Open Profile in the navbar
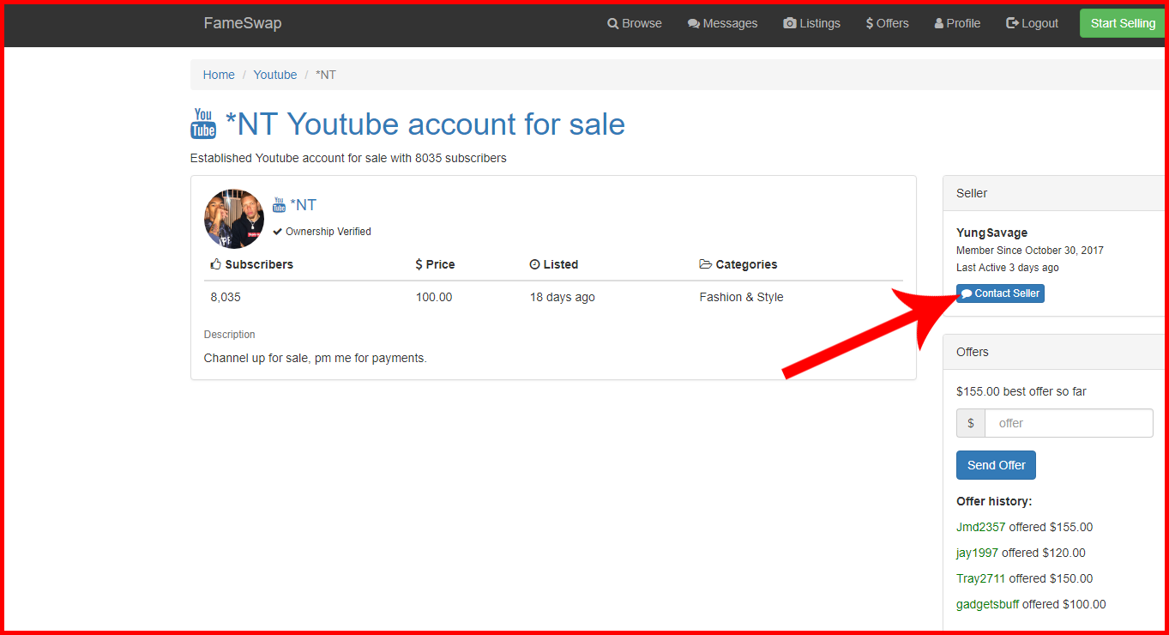Viewport: 1169px width, 635px height. pyautogui.click(x=957, y=23)
